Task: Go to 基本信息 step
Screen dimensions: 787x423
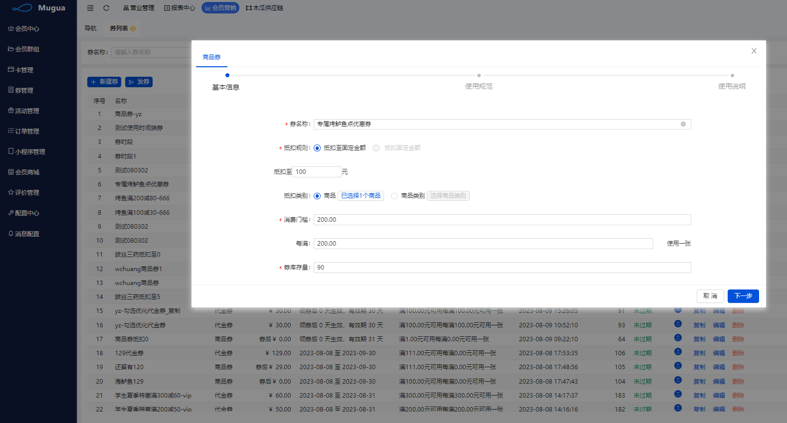Action: [x=226, y=87]
